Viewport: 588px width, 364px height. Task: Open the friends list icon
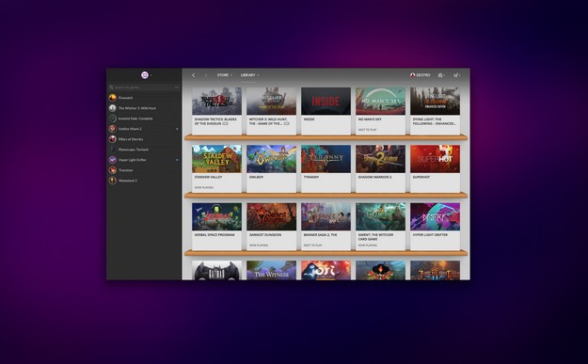(440, 75)
